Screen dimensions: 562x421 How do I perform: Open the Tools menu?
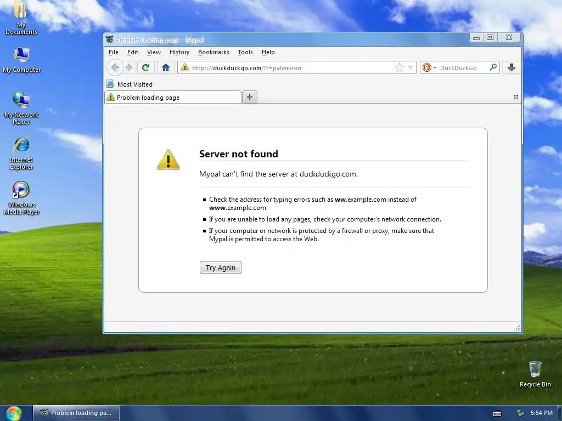[245, 52]
